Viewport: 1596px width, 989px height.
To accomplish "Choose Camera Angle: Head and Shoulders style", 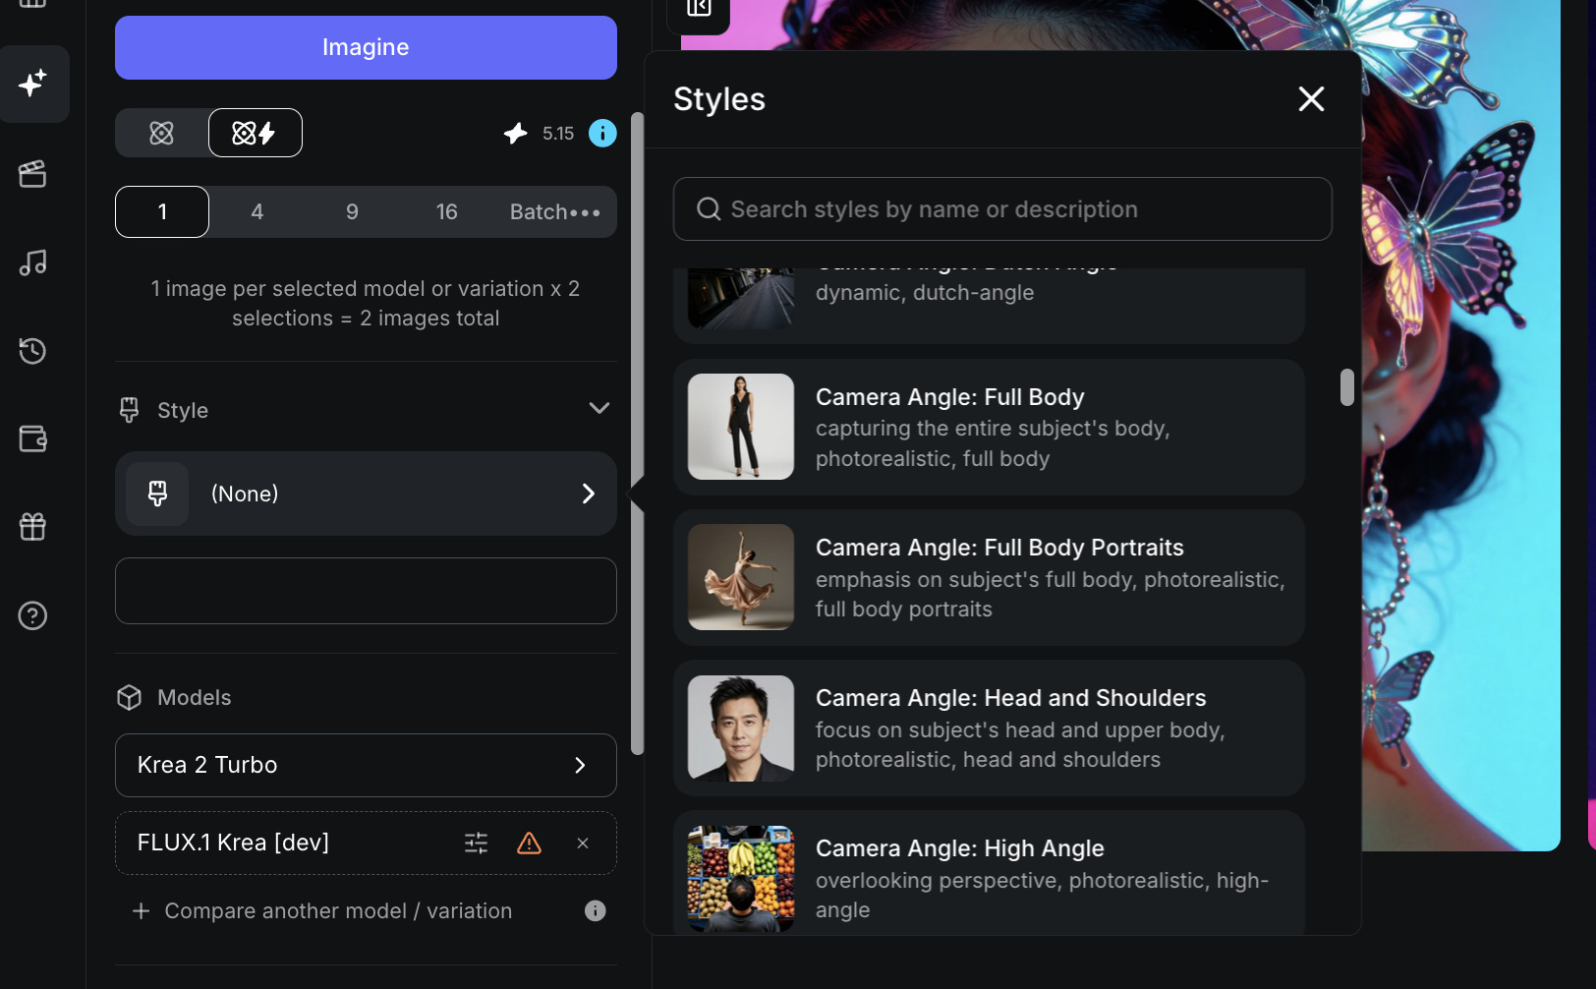I will point(989,727).
